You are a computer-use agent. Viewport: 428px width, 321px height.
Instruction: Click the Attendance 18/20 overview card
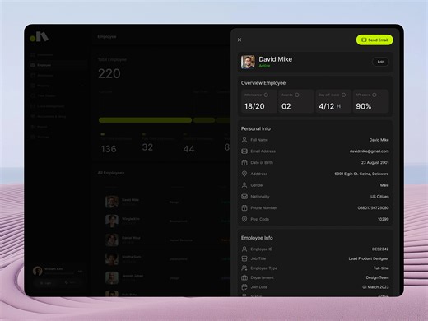(x=259, y=101)
